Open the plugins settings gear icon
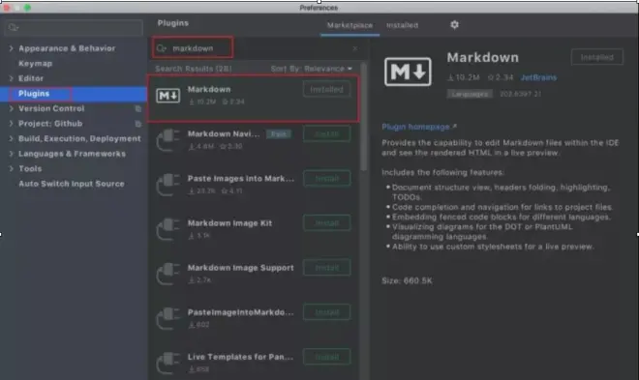The width and height of the screenshot is (639, 380). pyautogui.click(x=454, y=25)
